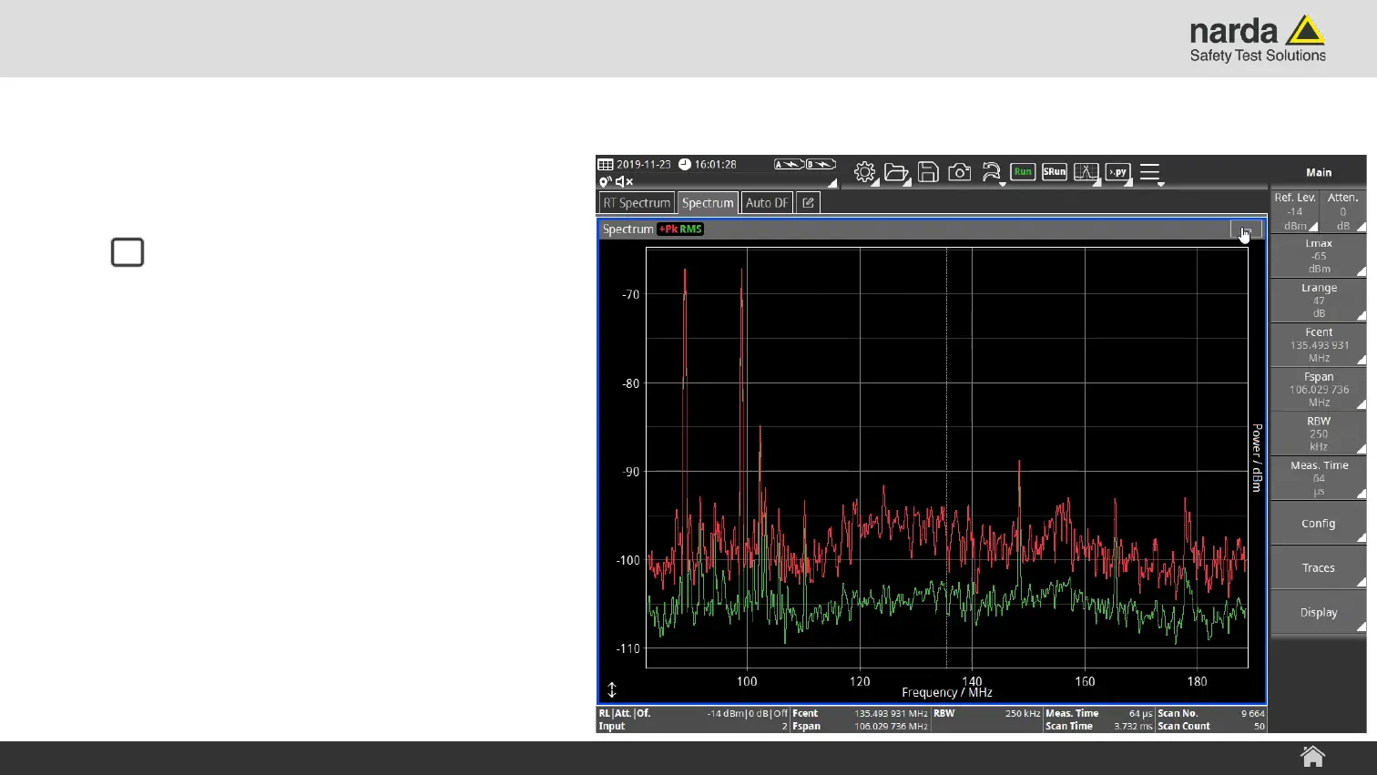Open the settings gear menu
The height and width of the screenshot is (775, 1377).
point(864,172)
